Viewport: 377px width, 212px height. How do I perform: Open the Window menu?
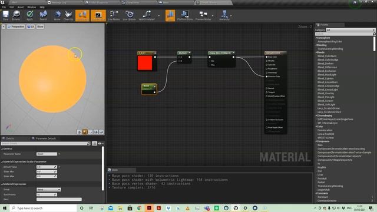31,7
